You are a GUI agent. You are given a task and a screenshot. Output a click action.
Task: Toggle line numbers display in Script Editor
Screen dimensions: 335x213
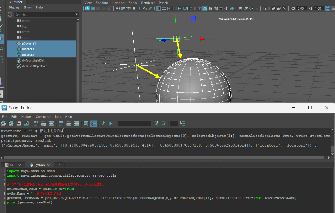pos(94,123)
